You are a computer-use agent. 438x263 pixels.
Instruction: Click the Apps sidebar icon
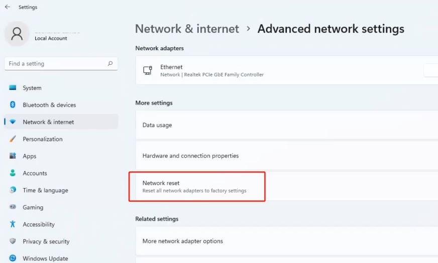point(13,156)
